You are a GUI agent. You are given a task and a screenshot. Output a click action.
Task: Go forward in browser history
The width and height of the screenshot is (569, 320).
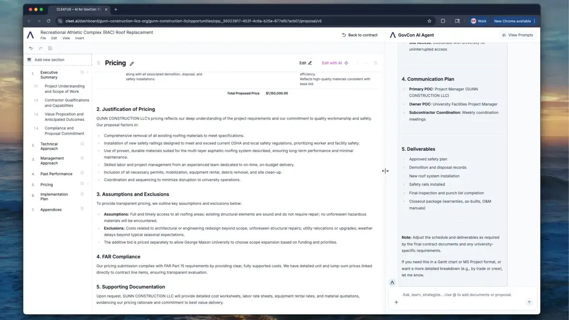coord(39,21)
